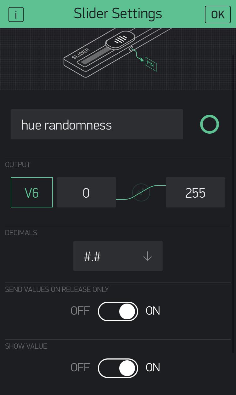Toggle the Show Value switch
The width and height of the screenshot is (236, 395).
[x=118, y=368]
